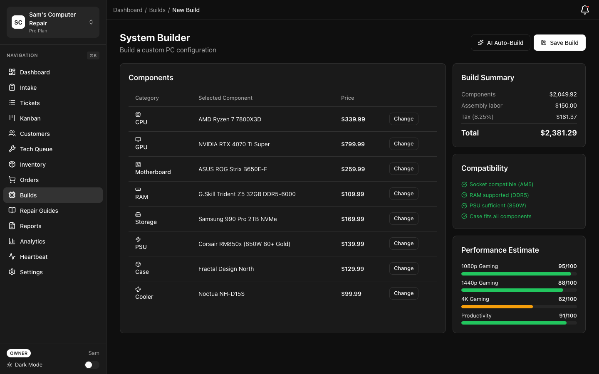Click the 4K Gaming performance bar
This screenshot has height=374, width=599.
[x=518, y=307]
